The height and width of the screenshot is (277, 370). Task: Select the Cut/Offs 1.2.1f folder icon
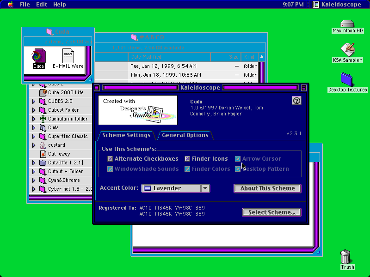pos(43,163)
